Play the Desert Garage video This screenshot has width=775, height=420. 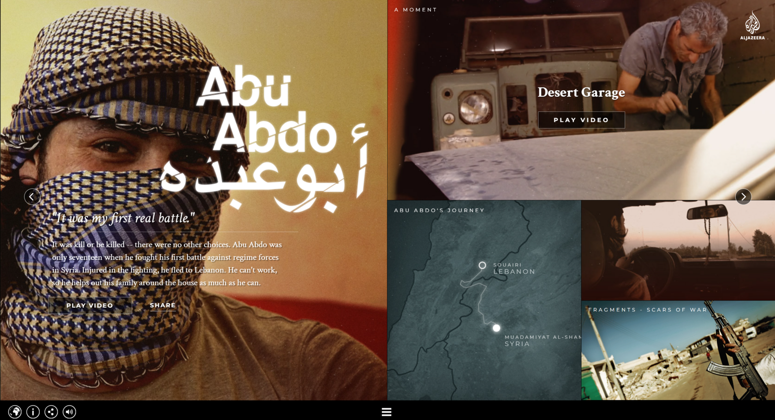[x=581, y=120]
